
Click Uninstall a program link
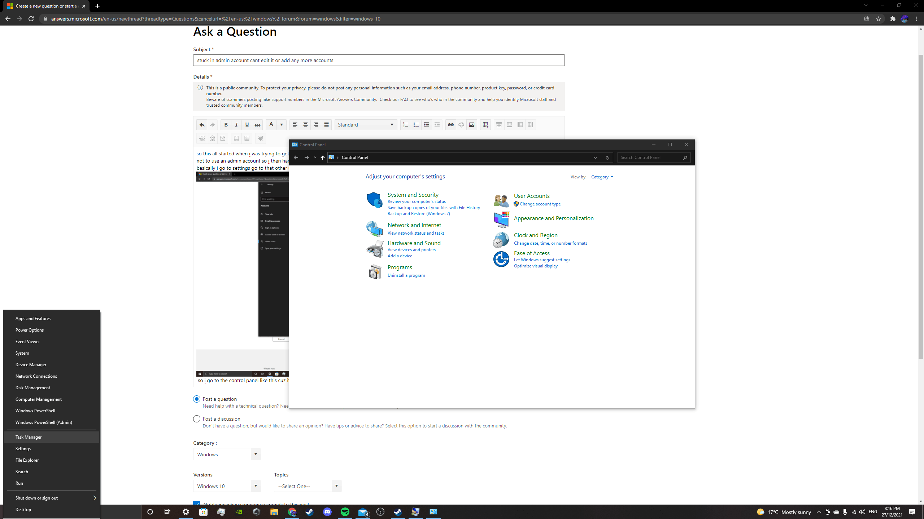tap(406, 275)
